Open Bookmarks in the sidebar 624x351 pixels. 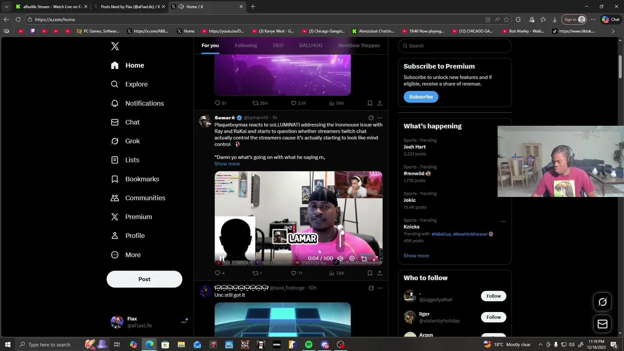click(x=135, y=179)
